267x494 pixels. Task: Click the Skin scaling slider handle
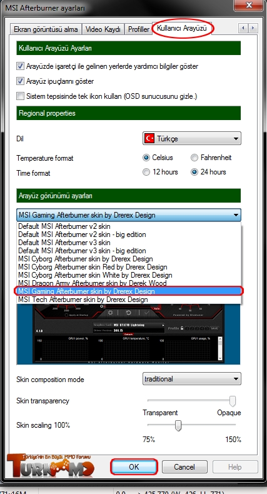[178, 425]
